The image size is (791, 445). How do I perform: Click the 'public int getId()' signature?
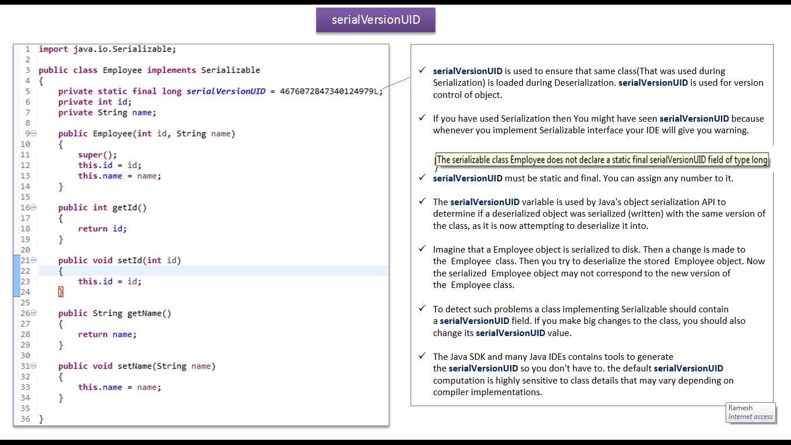click(x=102, y=207)
